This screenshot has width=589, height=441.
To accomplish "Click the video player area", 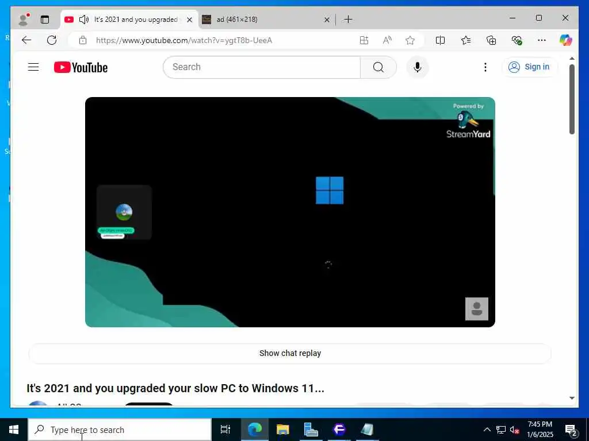I will coord(290,212).
